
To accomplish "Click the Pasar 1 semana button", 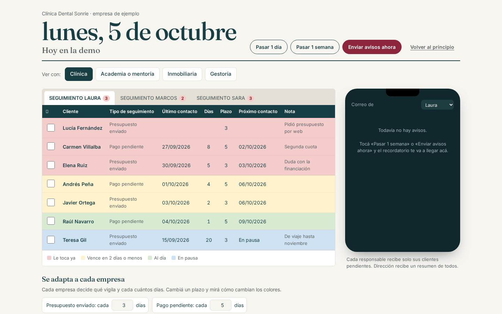I will (x=315, y=47).
